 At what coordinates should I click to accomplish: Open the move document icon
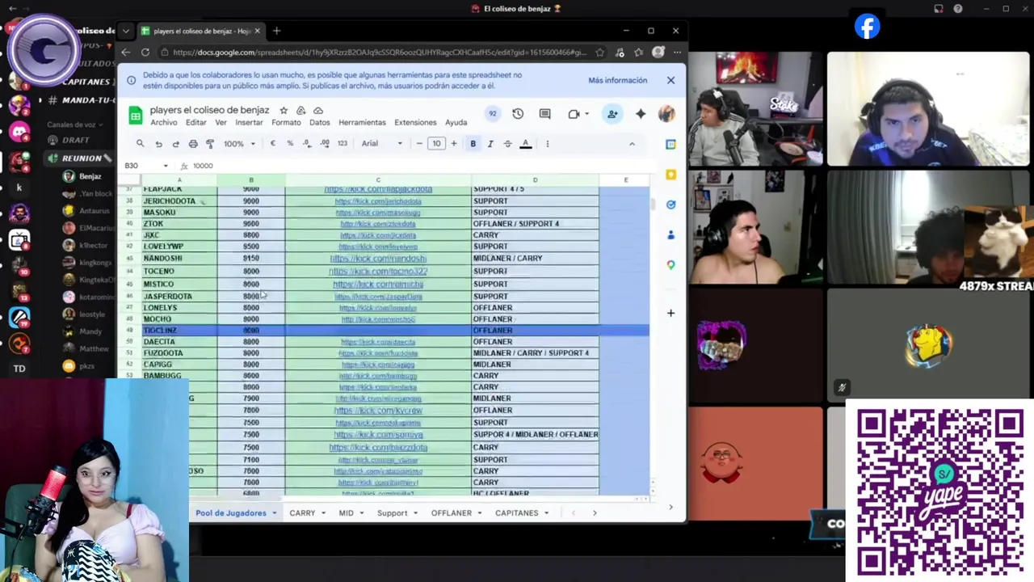tap(301, 110)
